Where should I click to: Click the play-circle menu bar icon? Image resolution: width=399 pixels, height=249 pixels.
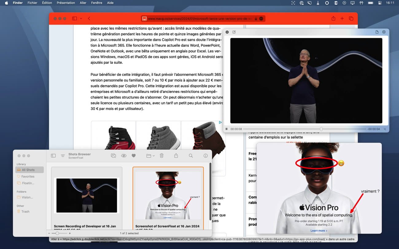344,3
